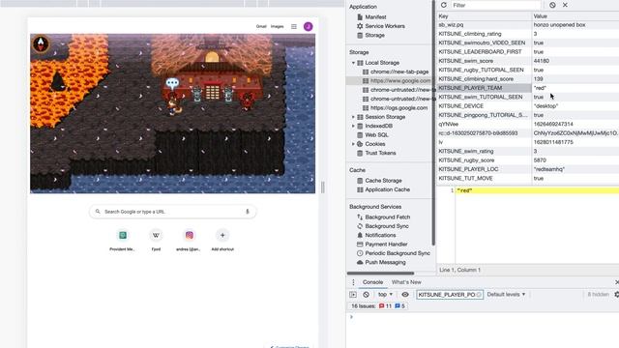Viewport: 619px width, 348px height.
Task: Click the Google search box
Action: click(x=172, y=212)
